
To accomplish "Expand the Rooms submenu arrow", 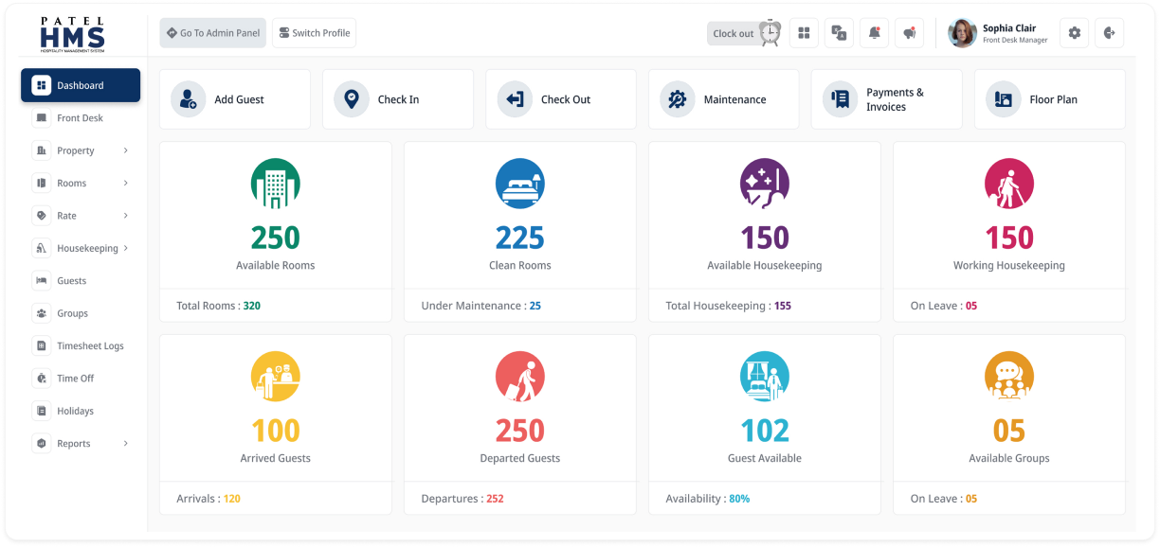I will click(x=126, y=183).
